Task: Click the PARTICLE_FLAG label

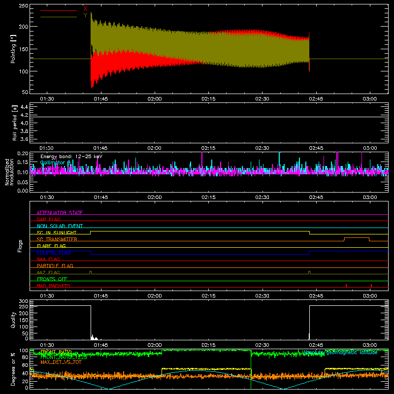Action: [x=55, y=265]
